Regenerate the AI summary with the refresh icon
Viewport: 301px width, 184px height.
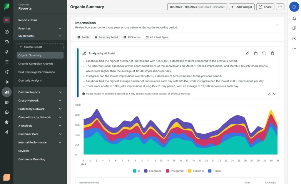[x=264, y=53]
